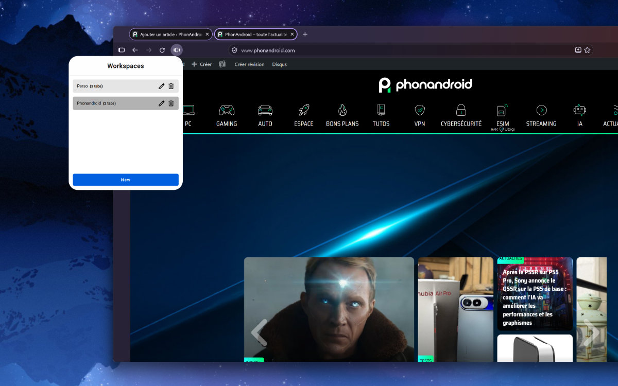
Task: Open Disqus in the admin bar
Action: tap(279, 64)
